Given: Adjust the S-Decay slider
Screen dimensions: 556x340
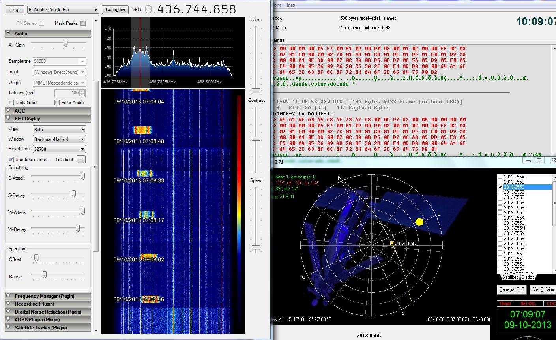Looking at the screenshot, I should pos(74,194).
